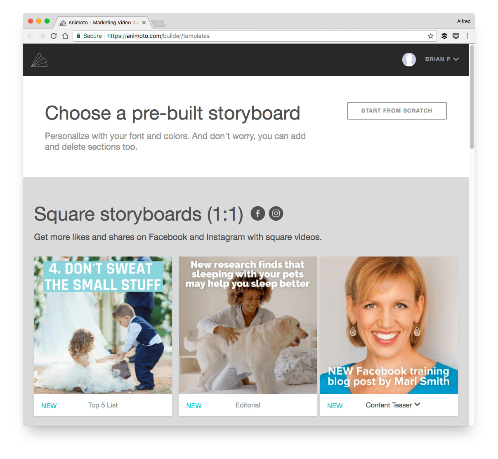Bookmark the page with the star icon
This screenshot has height=459, width=498.
[431, 36]
